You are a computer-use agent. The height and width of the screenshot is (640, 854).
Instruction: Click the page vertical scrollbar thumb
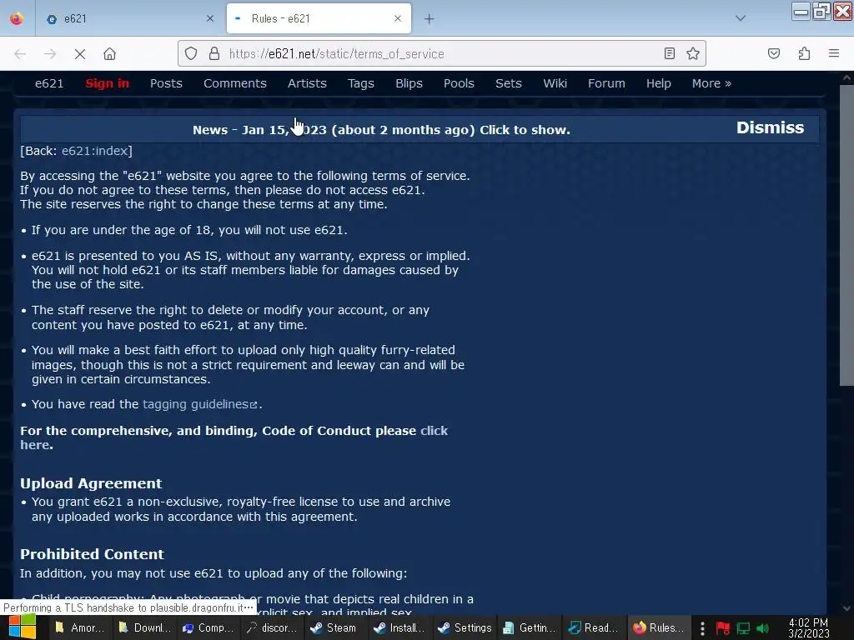(846, 235)
